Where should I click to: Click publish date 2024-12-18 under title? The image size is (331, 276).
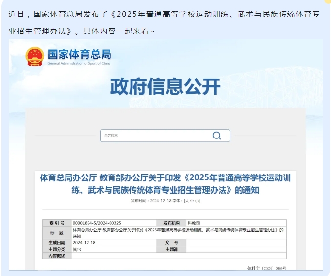click(x=160, y=201)
